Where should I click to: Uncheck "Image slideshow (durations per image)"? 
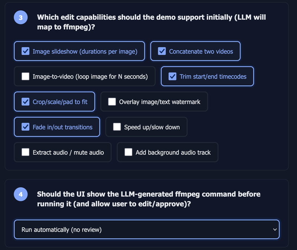26,51
